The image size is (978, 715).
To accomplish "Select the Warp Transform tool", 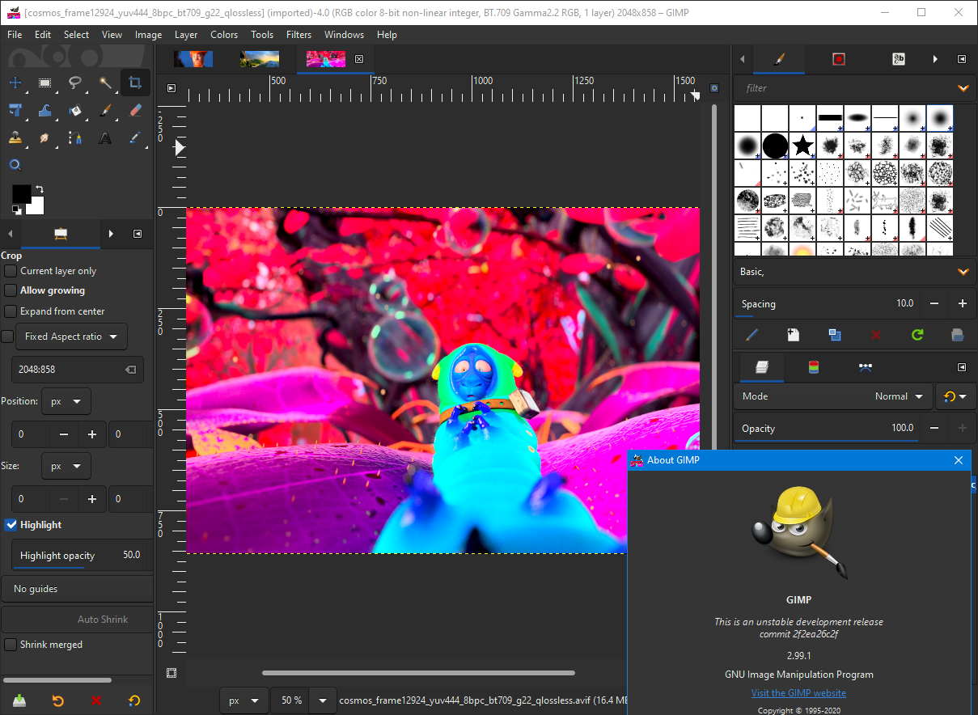I will [x=45, y=111].
